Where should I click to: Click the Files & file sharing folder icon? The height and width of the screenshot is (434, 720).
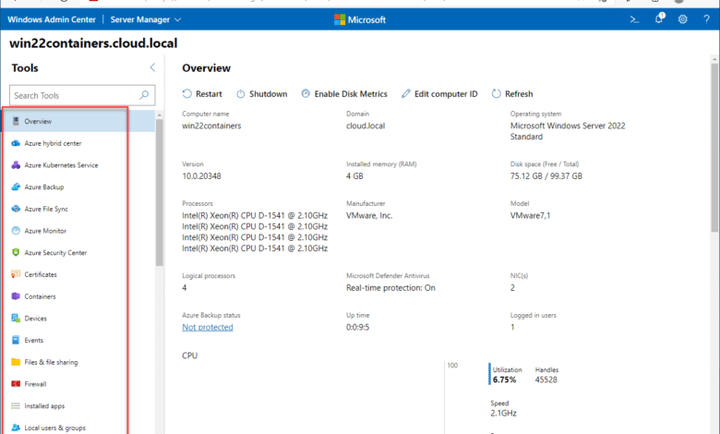[x=16, y=362]
